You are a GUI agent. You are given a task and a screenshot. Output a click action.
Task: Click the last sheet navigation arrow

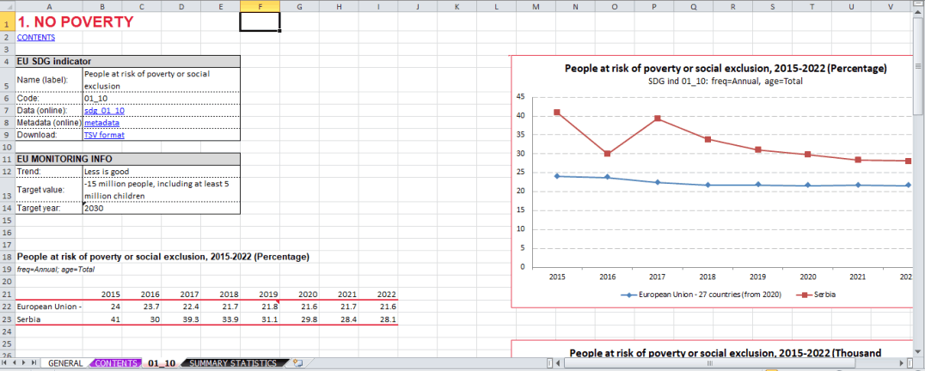coord(34,363)
